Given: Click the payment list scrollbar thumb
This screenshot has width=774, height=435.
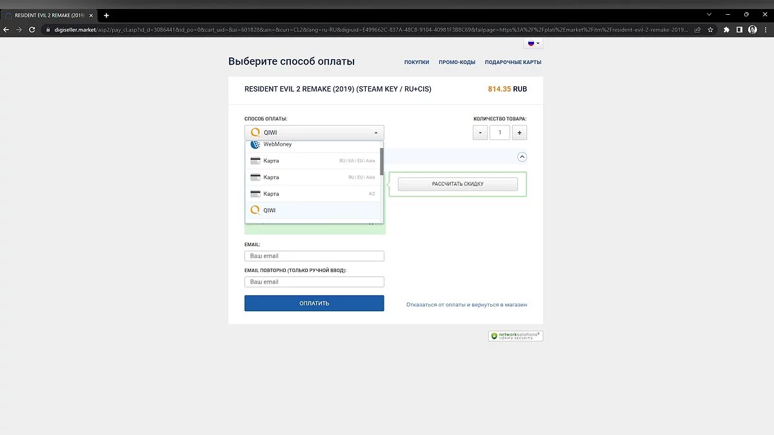Looking at the screenshot, I should [x=382, y=161].
